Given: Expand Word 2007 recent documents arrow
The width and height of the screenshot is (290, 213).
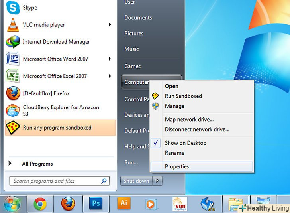Looking at the screenshot, I should coord(110,59).
